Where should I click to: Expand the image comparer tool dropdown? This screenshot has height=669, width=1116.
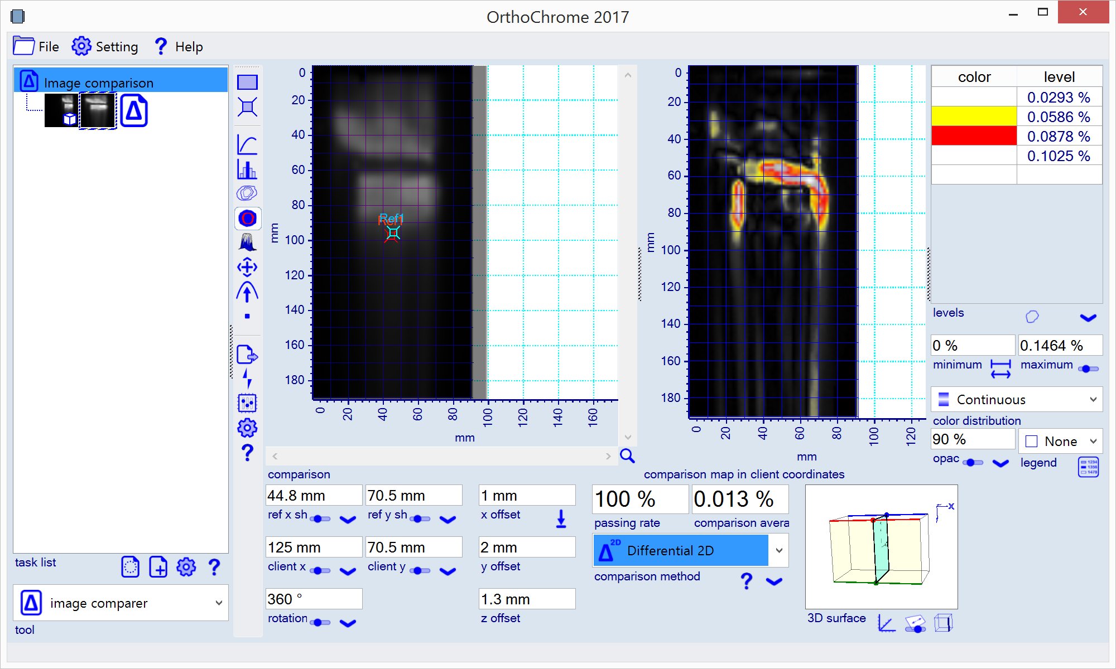click(219, 603)
